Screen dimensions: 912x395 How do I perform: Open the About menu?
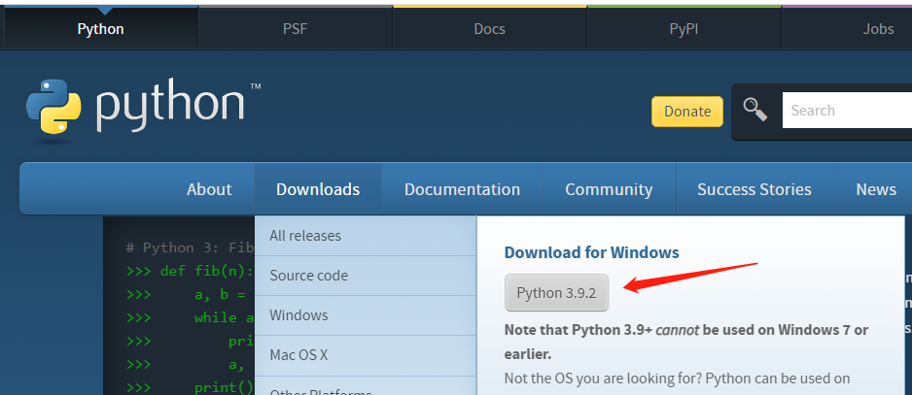pos(209,189)
